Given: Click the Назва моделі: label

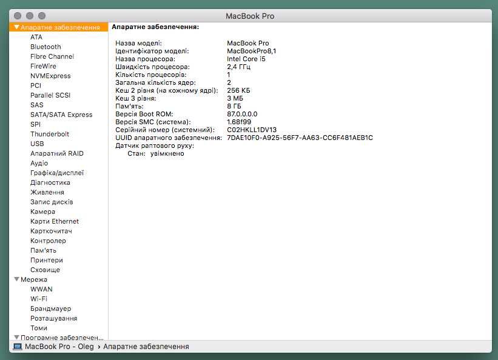Looking at the screenshot, I should (x=138, y=43).
